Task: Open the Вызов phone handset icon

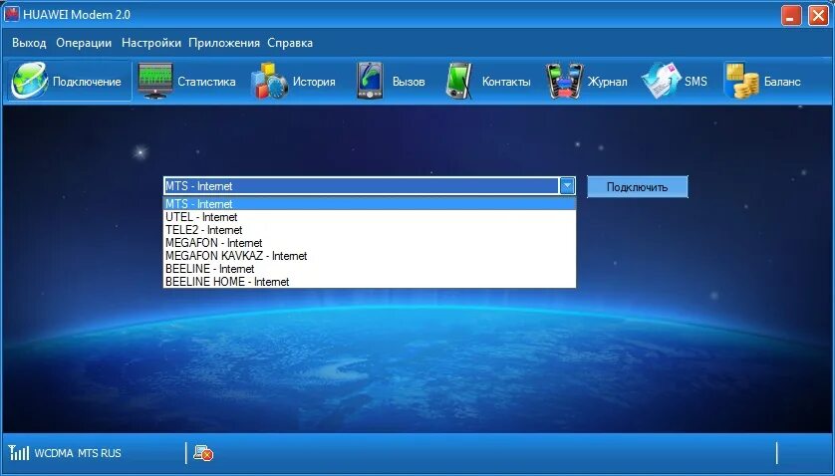Action: pos(369,81)
